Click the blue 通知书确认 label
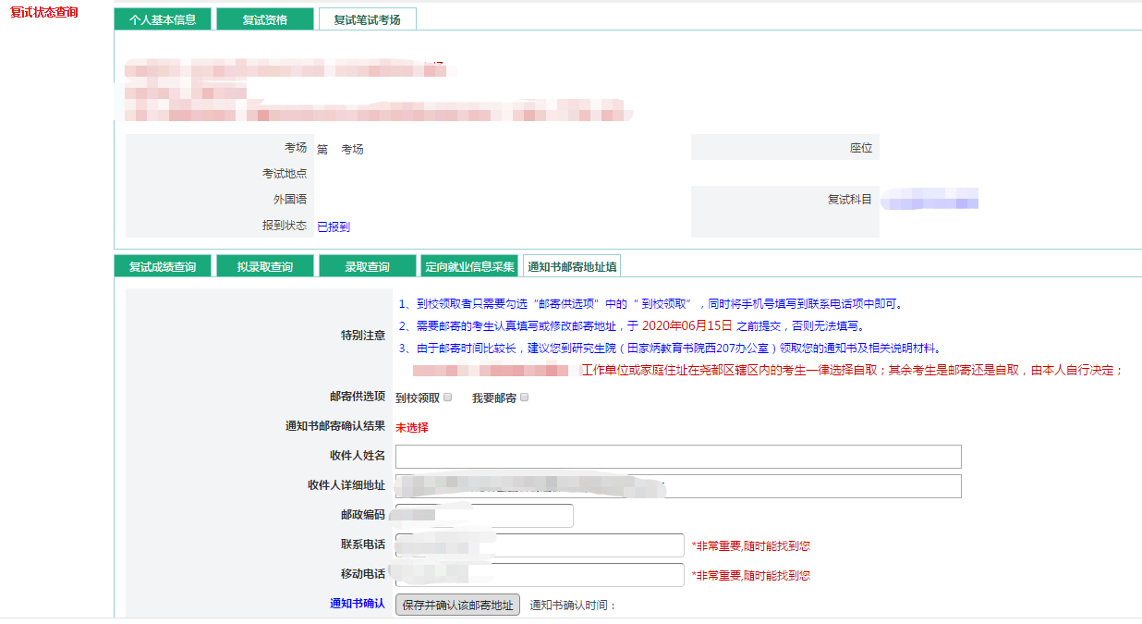Image resolution: width=1142 pixels, height=624 pixels. click(357, 604)
